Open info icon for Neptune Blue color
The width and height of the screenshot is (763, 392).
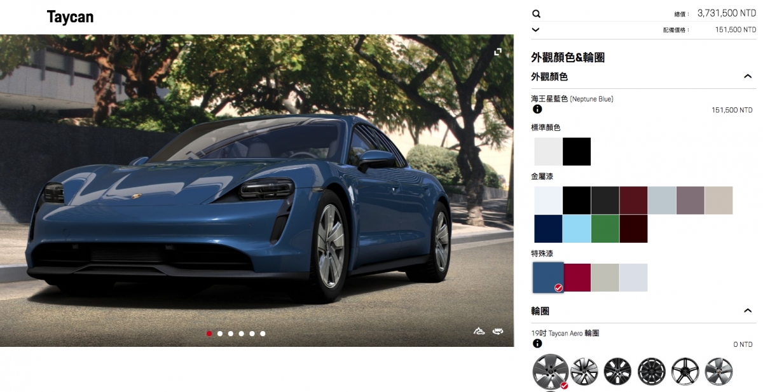coord(537,109)
